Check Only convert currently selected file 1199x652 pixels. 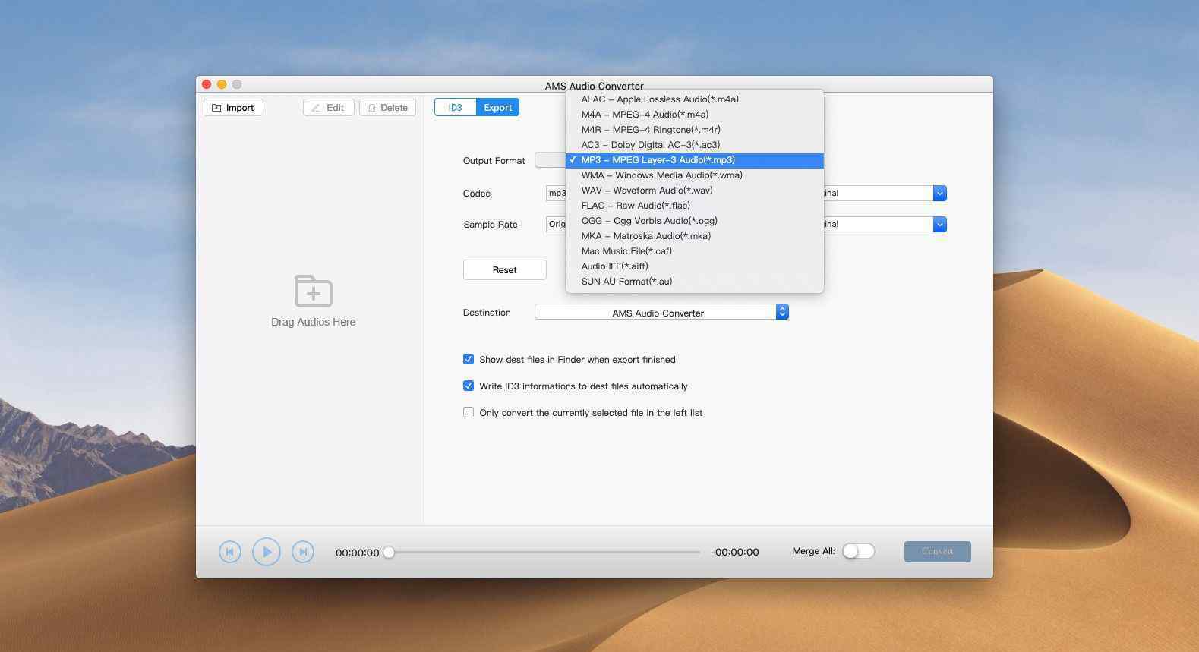(469, 412)
